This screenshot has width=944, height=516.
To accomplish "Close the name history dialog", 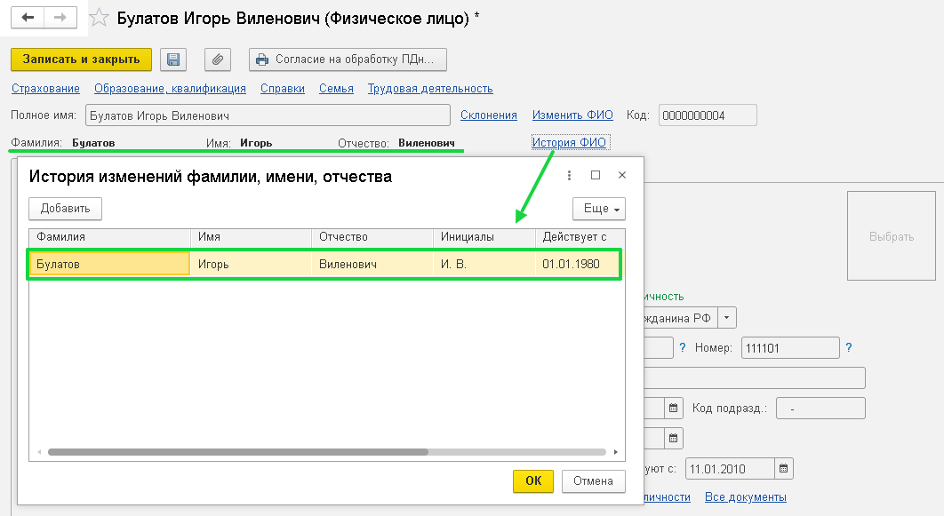I will [x=622, y=175].
